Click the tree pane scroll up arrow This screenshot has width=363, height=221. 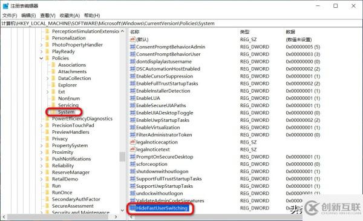tap(122, 31)
